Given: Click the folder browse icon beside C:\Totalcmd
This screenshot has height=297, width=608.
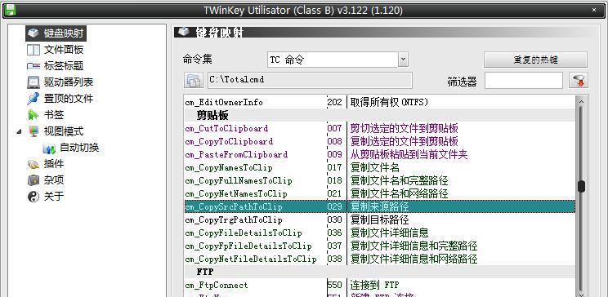Looking at the screenshot, I should click(194, 81).
